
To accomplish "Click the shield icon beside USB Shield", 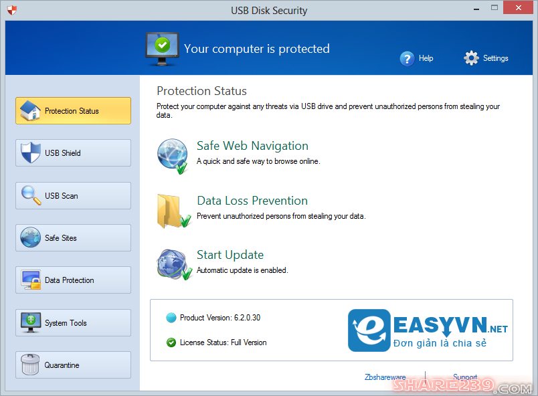I will 30,153.
